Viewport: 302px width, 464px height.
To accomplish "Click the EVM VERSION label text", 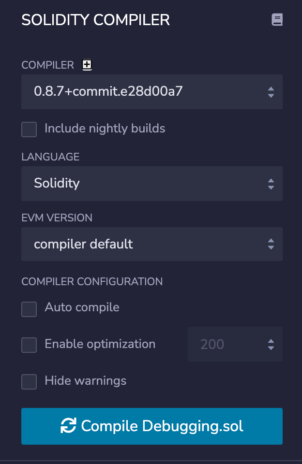I will [57, 218].
